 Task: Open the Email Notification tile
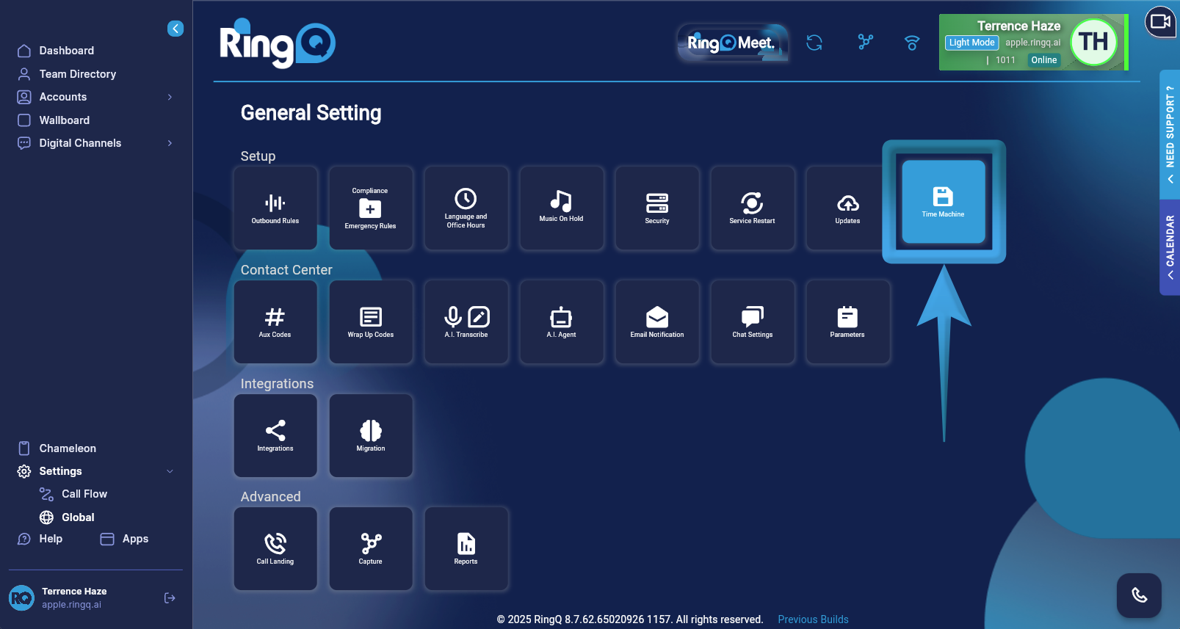[657, 322]
